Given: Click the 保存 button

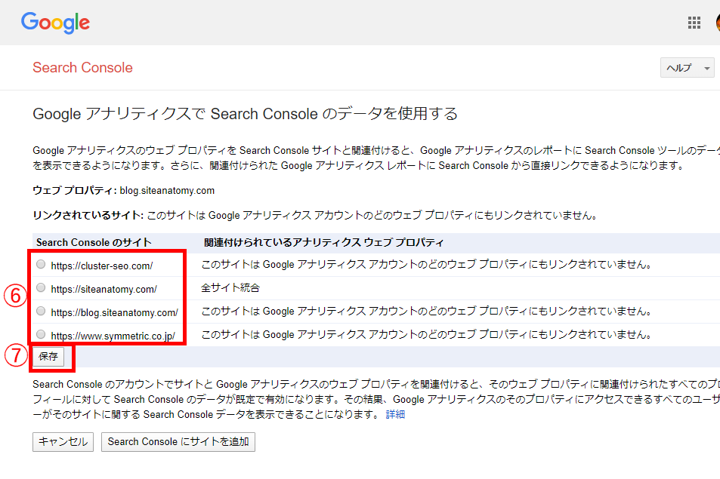Looking at the screenshot, I should [x=48, y=357].
